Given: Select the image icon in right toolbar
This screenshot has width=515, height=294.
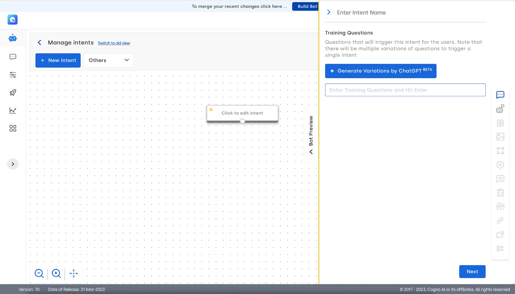Looking at the screenshot, I should 500,137.
